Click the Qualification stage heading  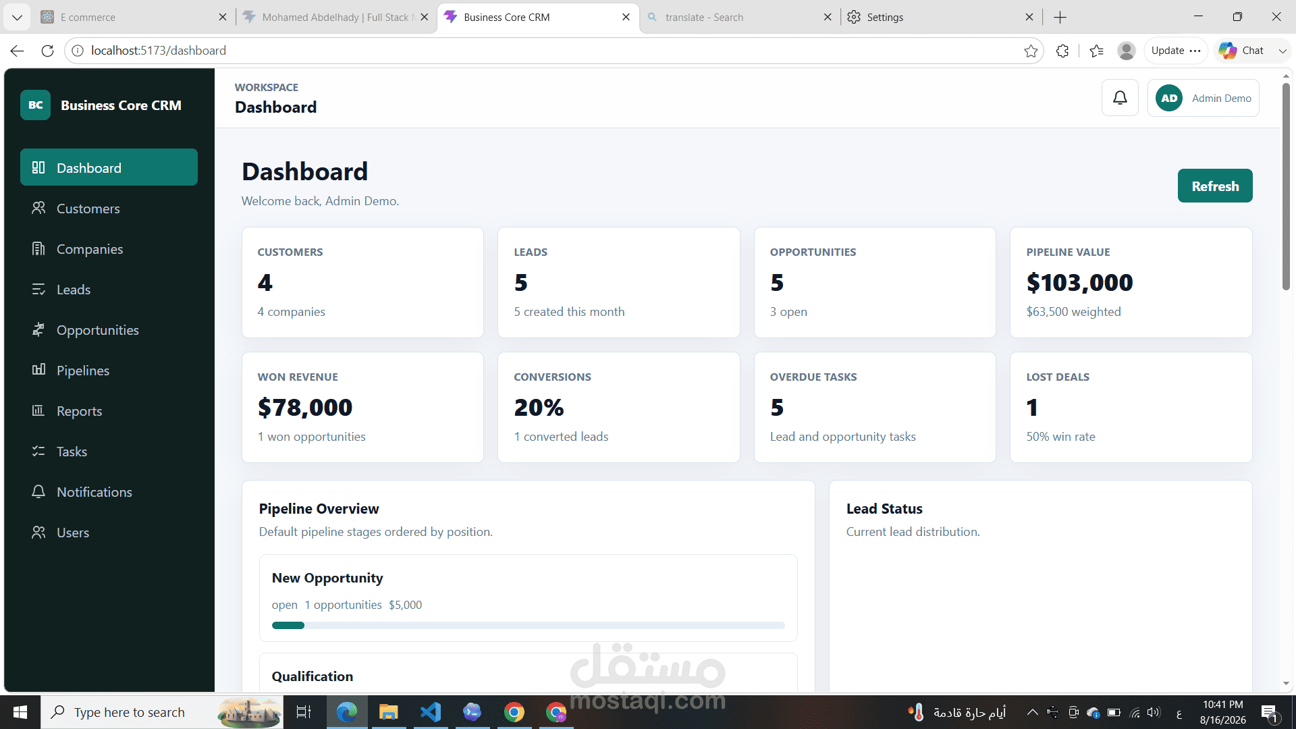click(313, 676)
